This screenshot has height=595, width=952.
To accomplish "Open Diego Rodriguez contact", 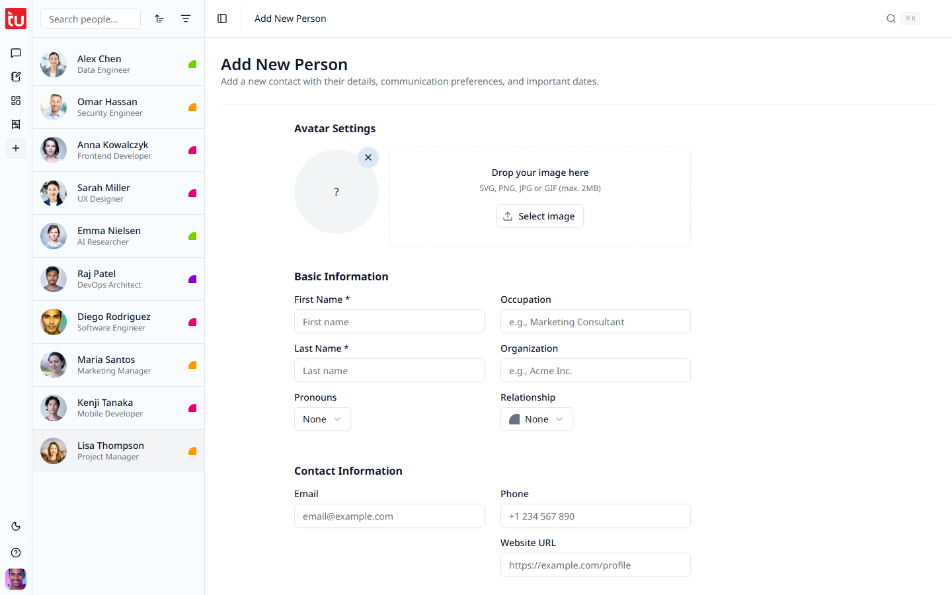I will (118, 322).
